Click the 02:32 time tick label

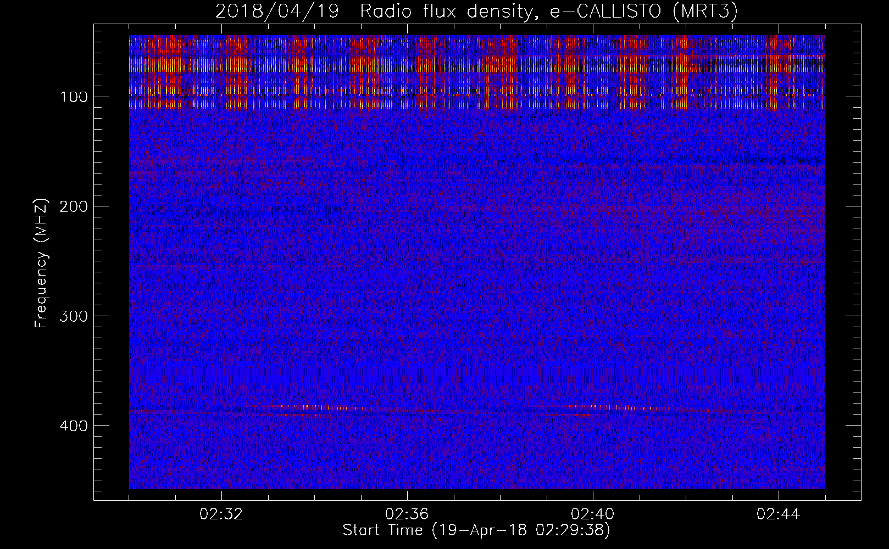pyautogui.click(x=221, y=514)
